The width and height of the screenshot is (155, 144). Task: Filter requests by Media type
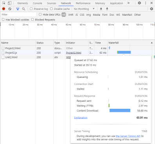tap(97, 15)
